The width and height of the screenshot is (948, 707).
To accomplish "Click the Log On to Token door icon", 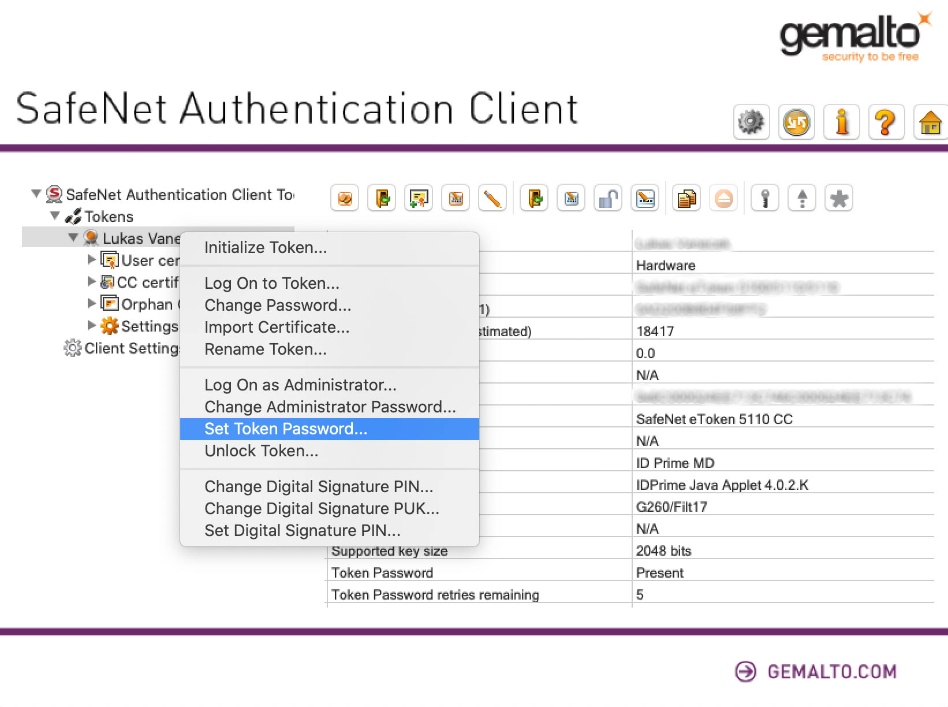I will [382, 198].
